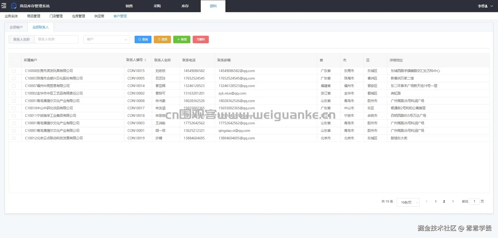Screen dimensions: 498x238
Task: Go to the previous page arrow
Action: 427,201
